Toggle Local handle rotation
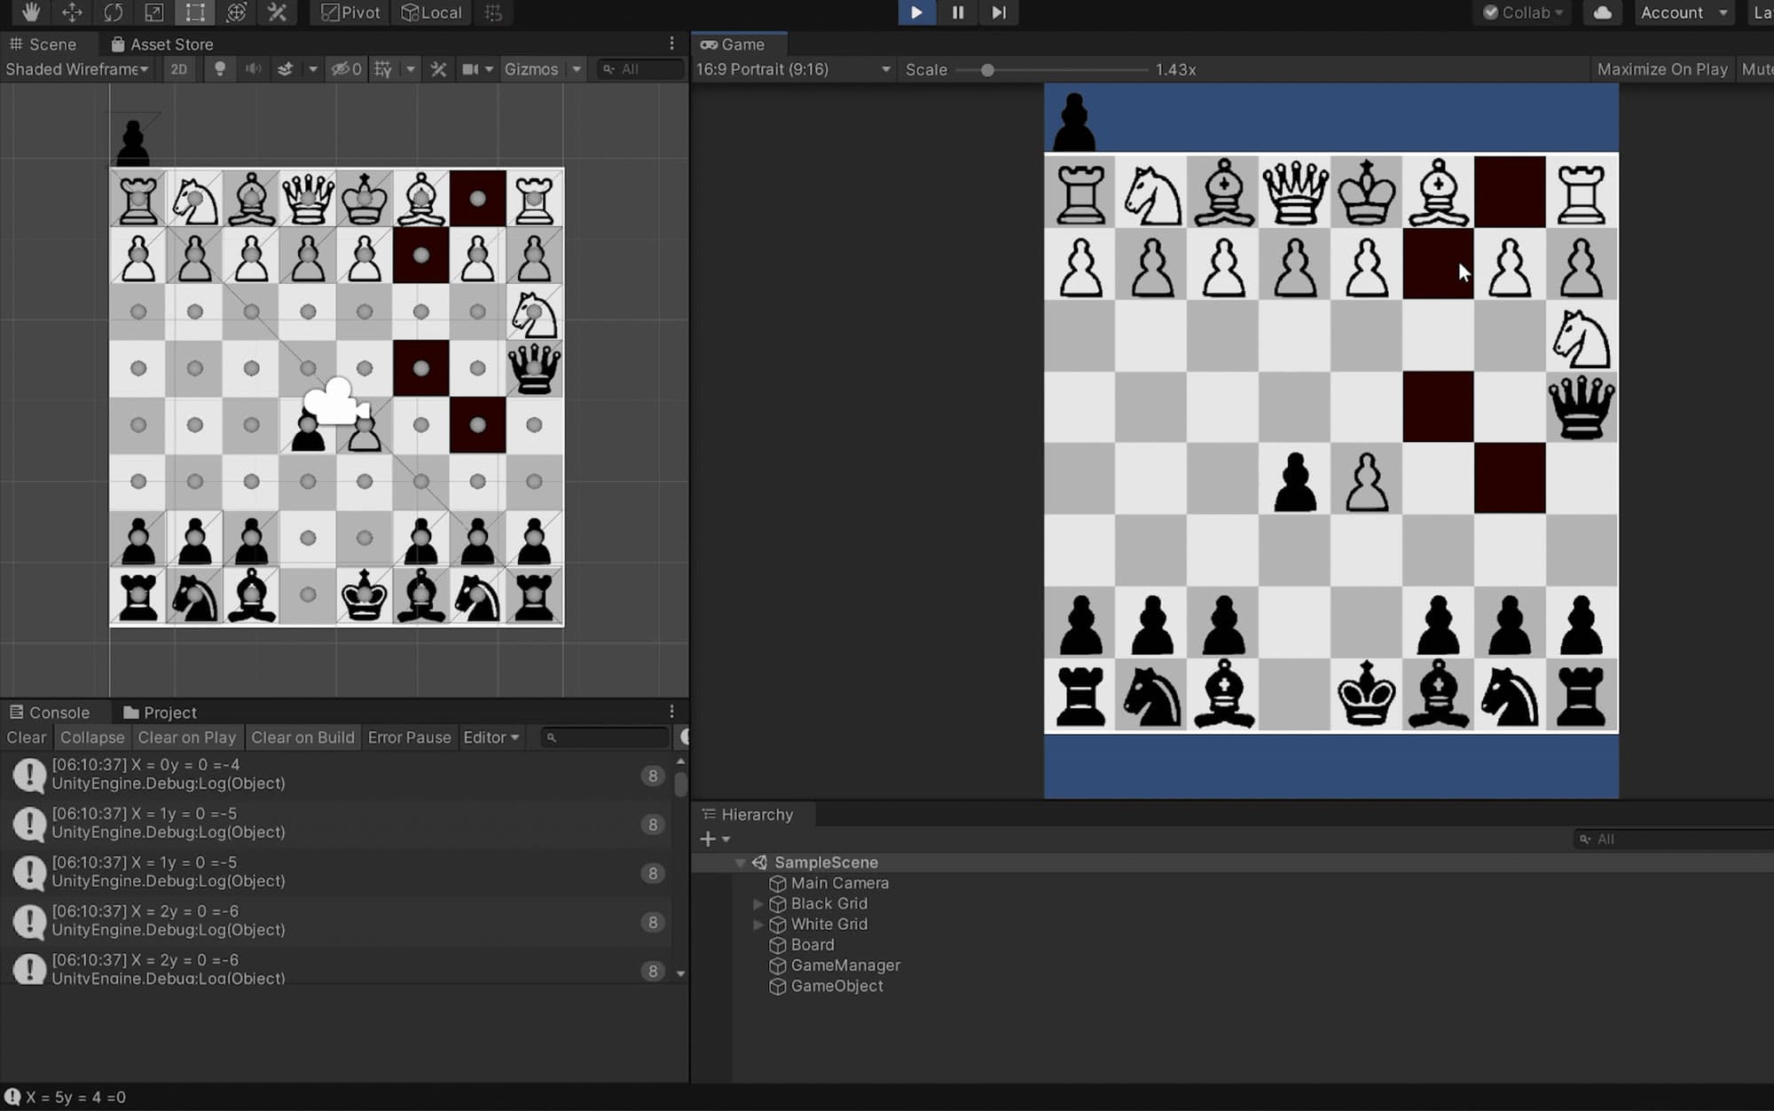Image resolution: width=1774 pixels, height=1111 pixels. (x=432, y=12)
